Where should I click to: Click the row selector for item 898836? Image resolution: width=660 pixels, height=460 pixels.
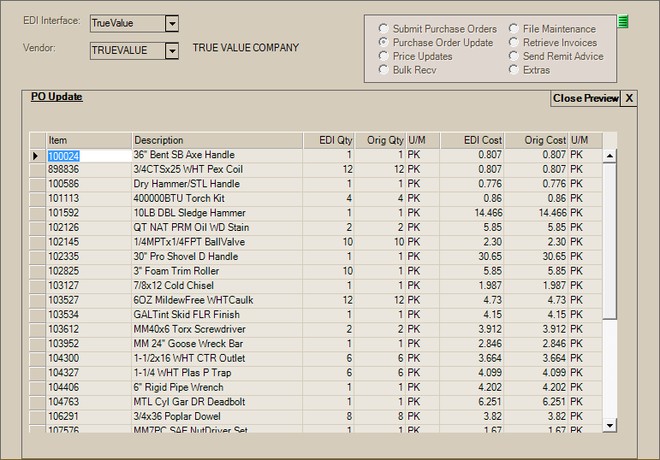[x=38, y=169]
